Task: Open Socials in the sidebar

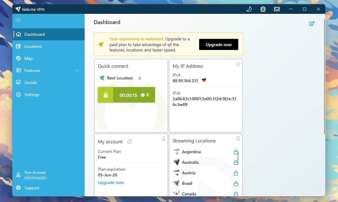Action: point(49,82)
